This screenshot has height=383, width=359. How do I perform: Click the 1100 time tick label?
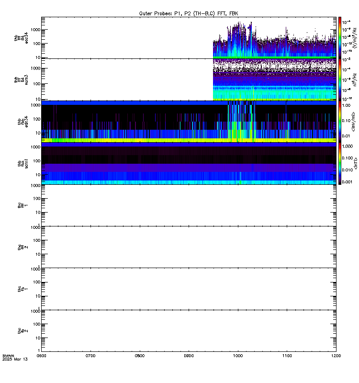[287, 356]
